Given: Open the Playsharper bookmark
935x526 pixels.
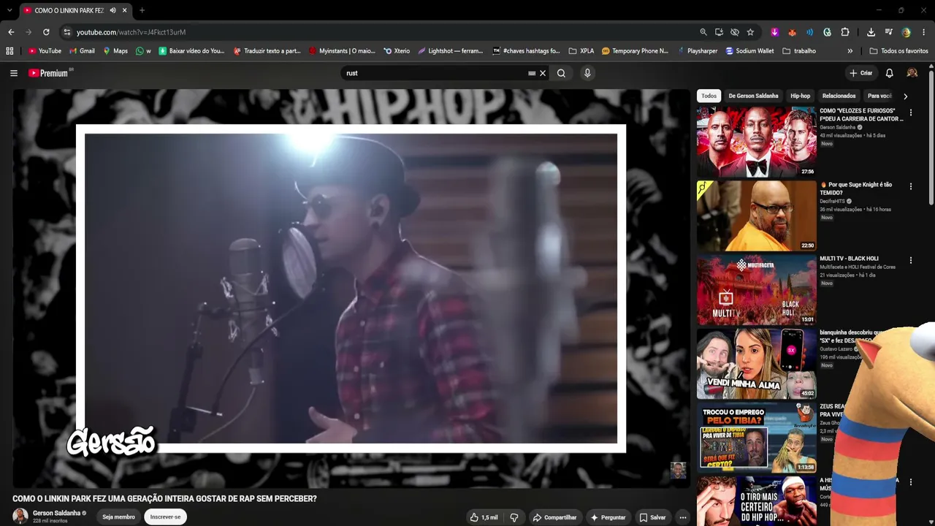Looking at the screenshot, I should tap(697, 51).
